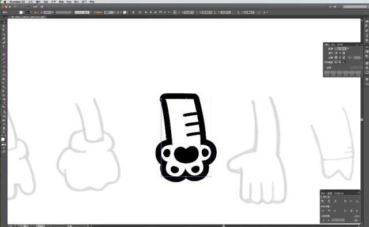Viewport: 369px width, 227px height.
Task: Open the Align To dropdown in the Align panel
Action: [356, 220]
